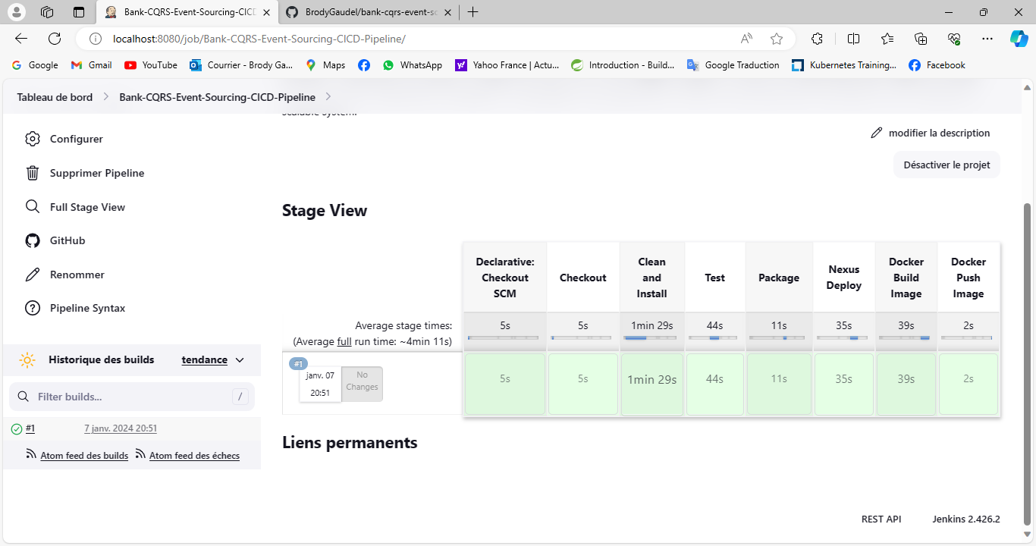The width and height of the screenshot is (1036, 546).
Task: Click the Supprimer Pipeline trash icon
Action: (x=33, y=173)
